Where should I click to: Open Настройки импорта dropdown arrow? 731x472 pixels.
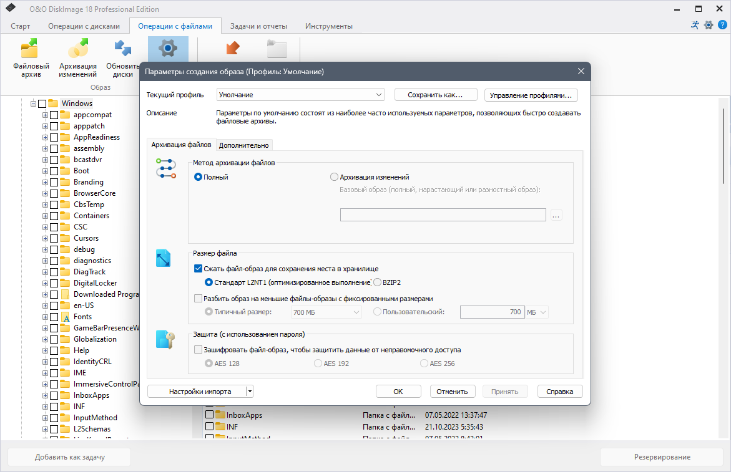click(250, 392)
